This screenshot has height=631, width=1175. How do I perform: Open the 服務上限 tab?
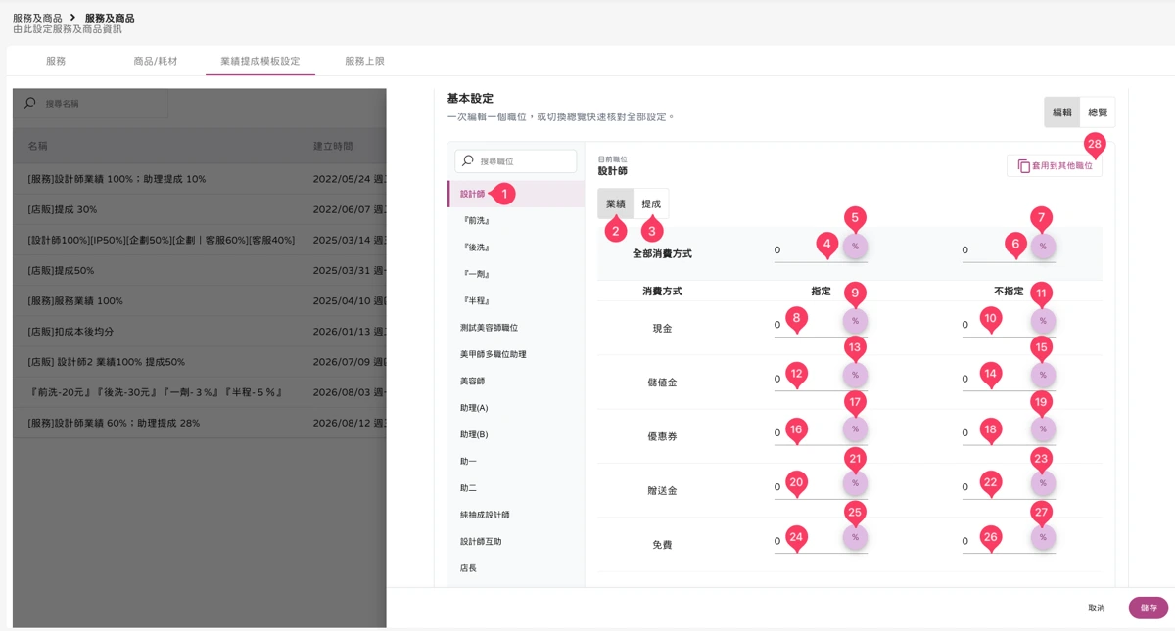[364, 61]
